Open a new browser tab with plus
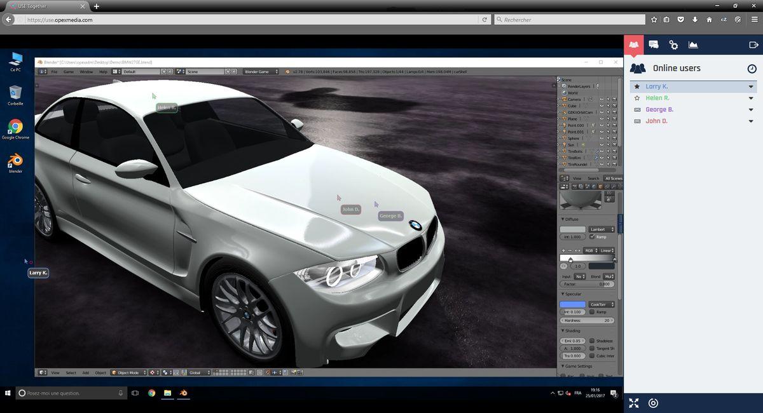This screenshot has width=763, height=413. pyautogui.click(x=97, y=6)
